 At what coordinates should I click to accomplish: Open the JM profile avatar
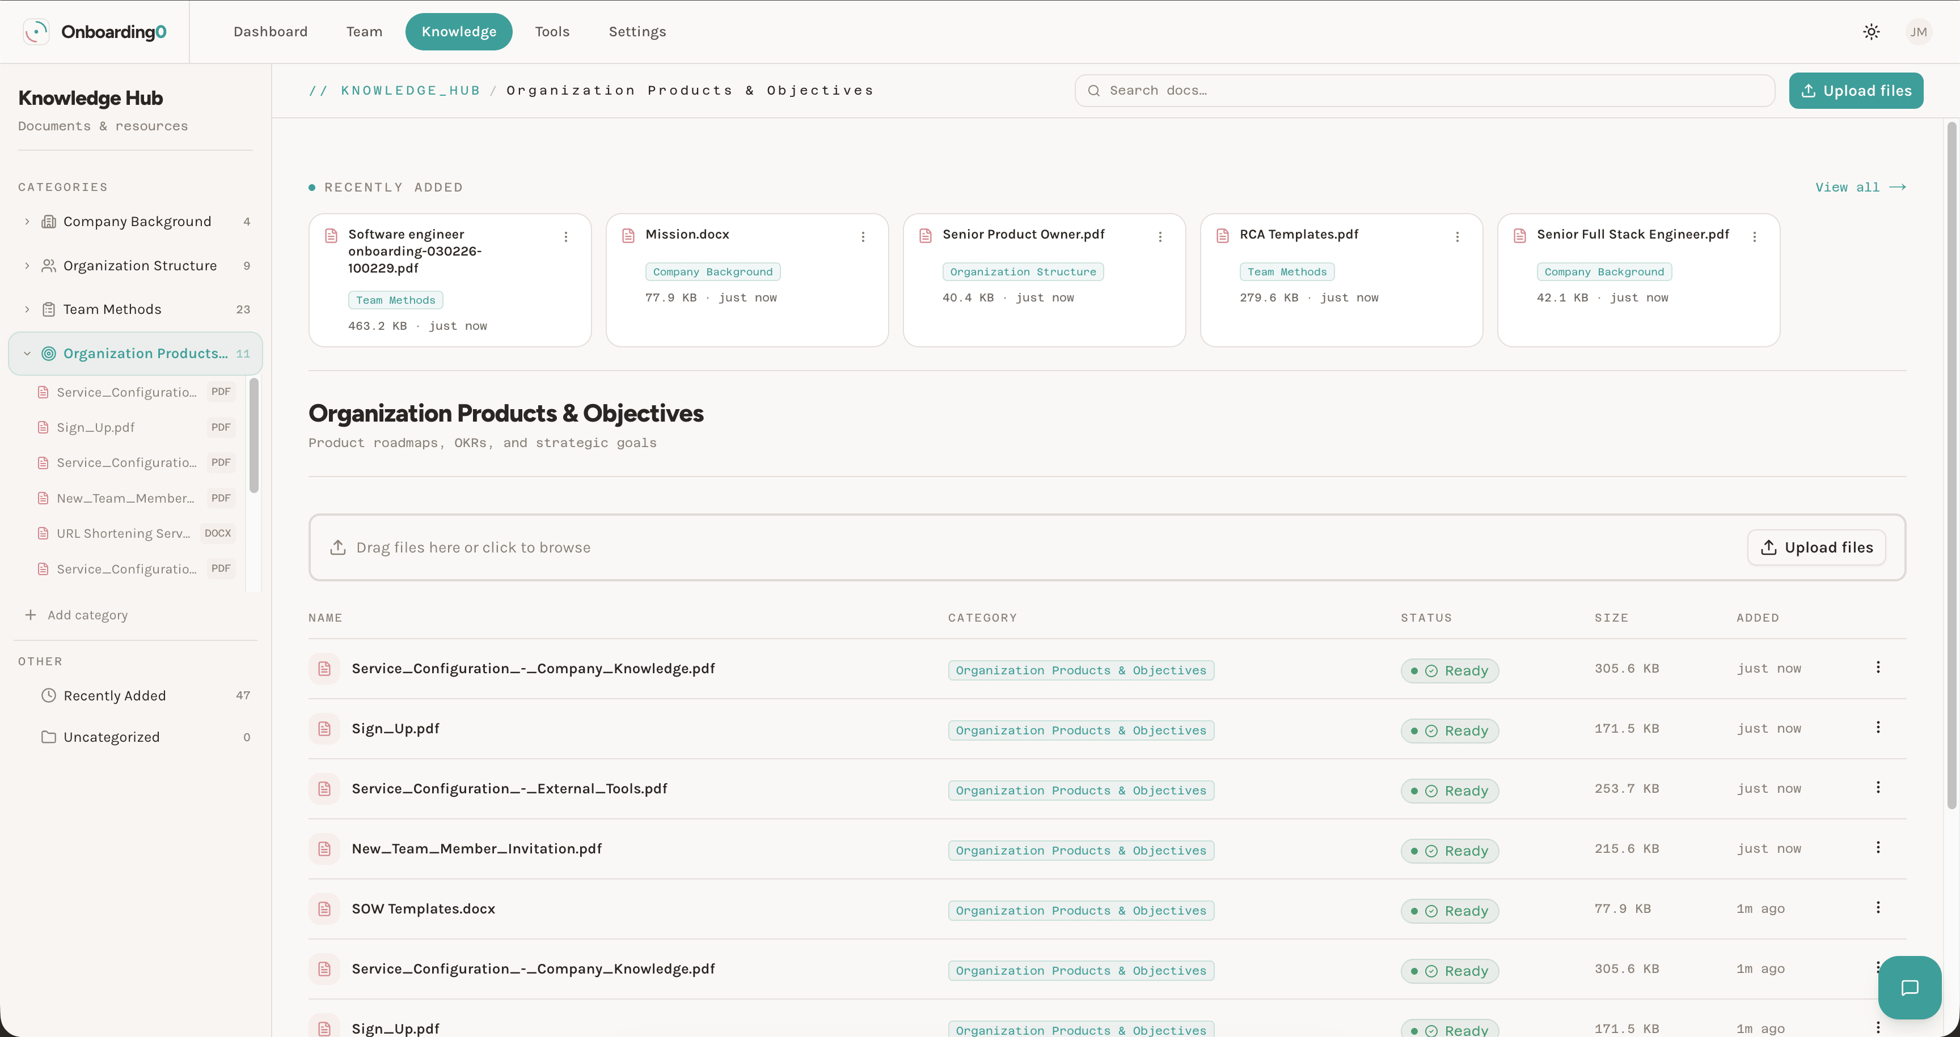point(1919,31)
